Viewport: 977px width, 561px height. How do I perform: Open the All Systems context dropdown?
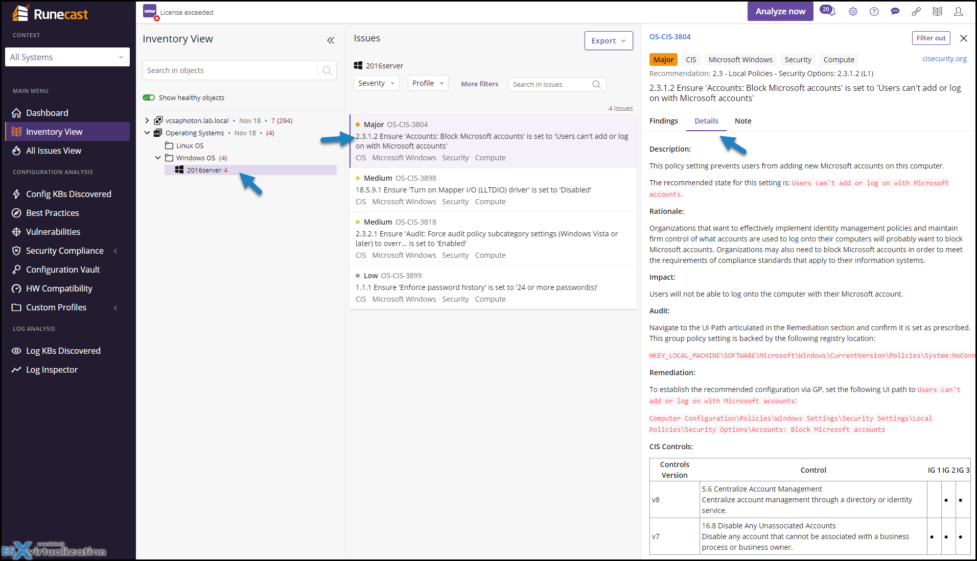[67, 57]
